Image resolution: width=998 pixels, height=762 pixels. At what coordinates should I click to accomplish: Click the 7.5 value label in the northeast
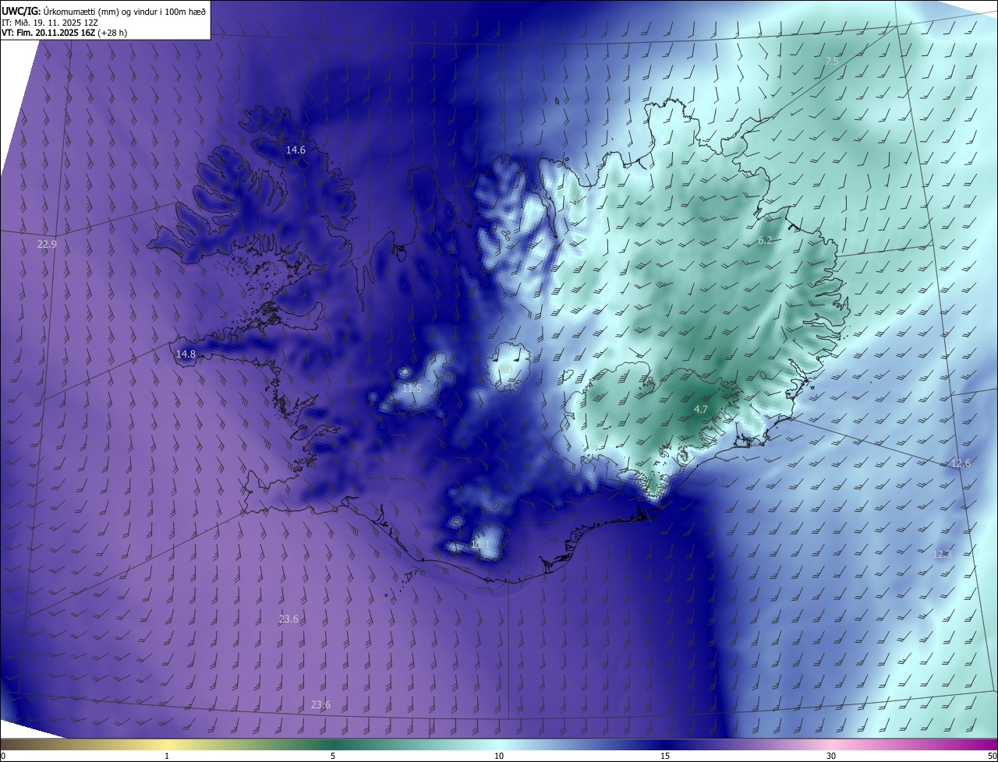click(832, 61)
